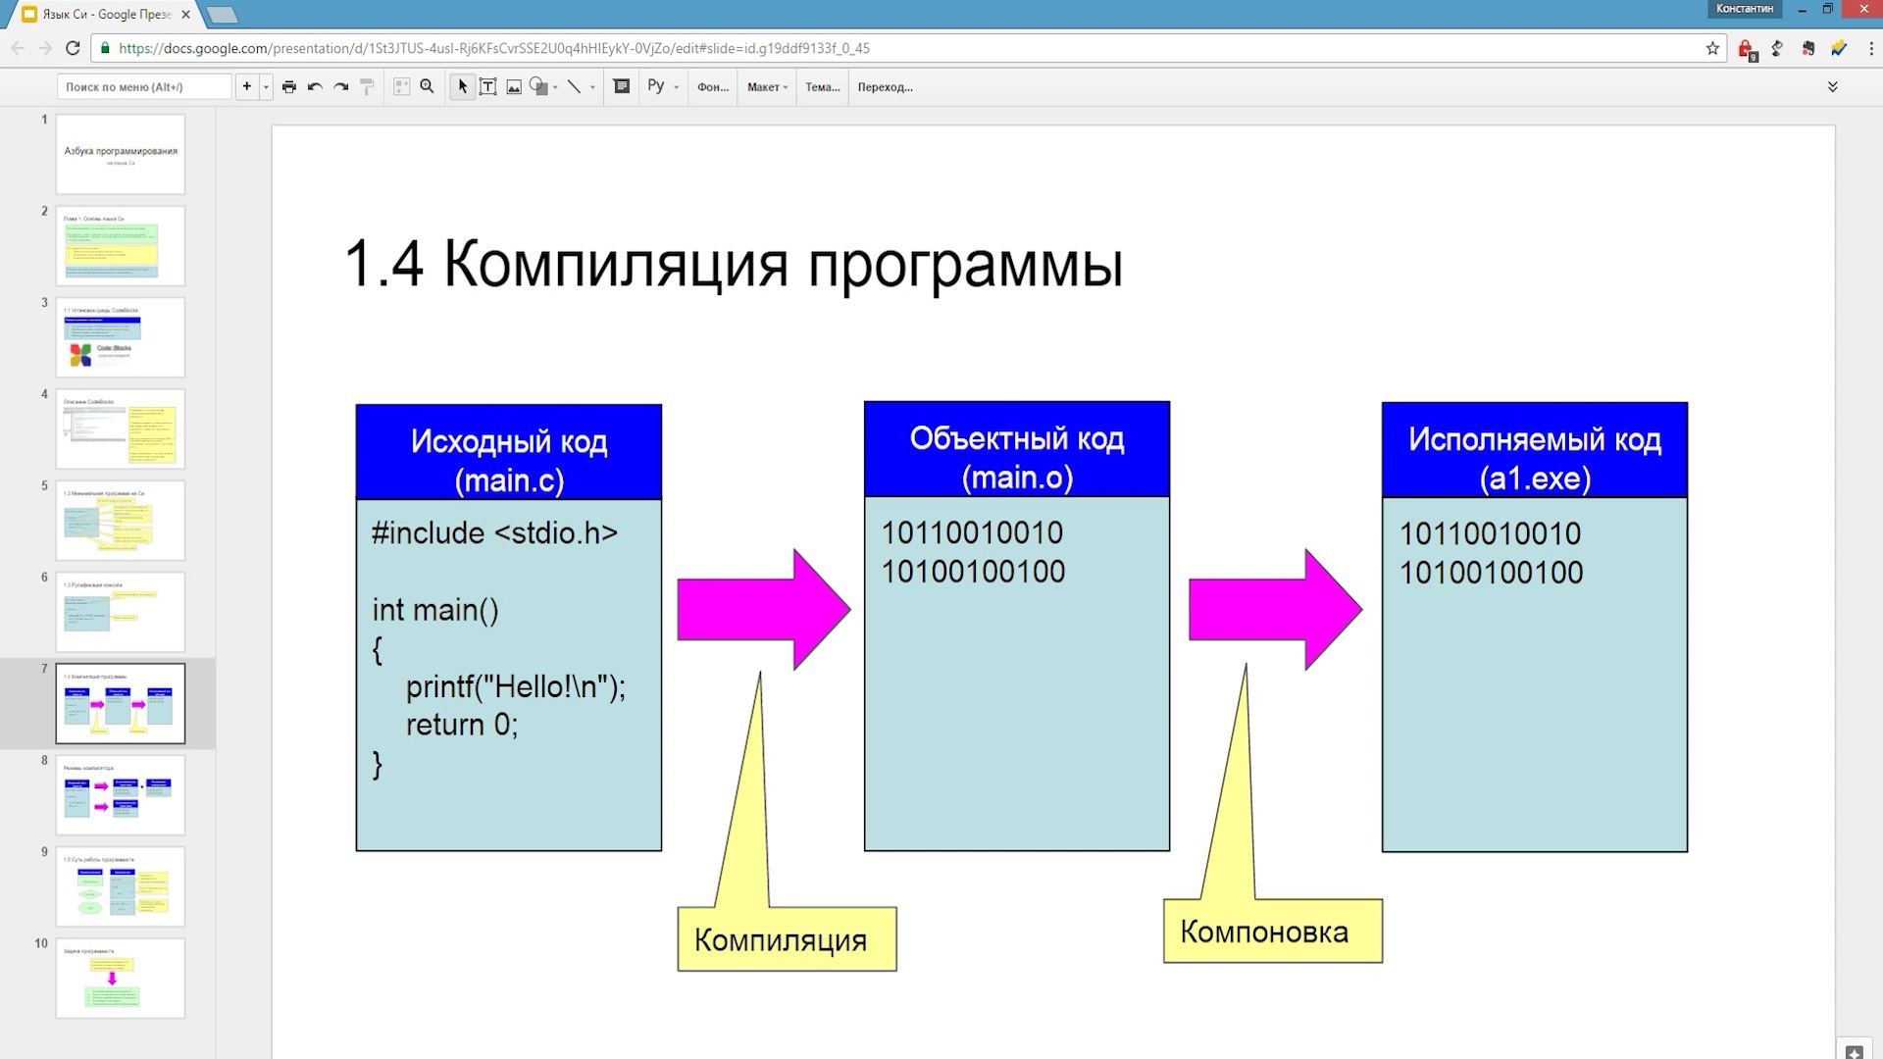The image size is (1883, 1059).
Task: Click the slide title 1.4 Компиляция программы
Action: (x=734, y=264)
